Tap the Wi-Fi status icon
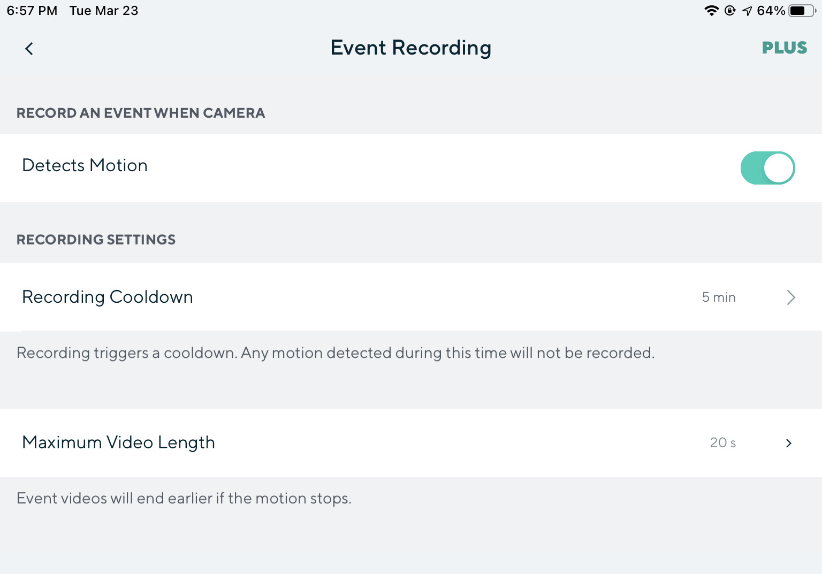The height and width of the screenshot is (574, 822). click(711, 11)
